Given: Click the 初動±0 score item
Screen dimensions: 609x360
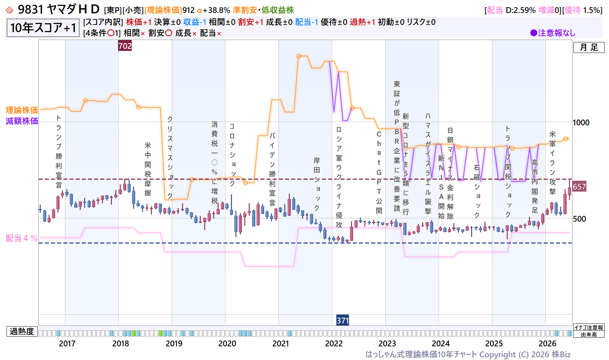Looking at the screenshot, I should click(x=391, y=22).
